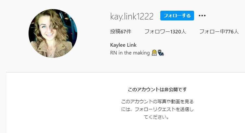The height and width of the screenshot is (133, 245).
Task: Click the word フォロワー in the stats row
Action: [x=157, y=32]
